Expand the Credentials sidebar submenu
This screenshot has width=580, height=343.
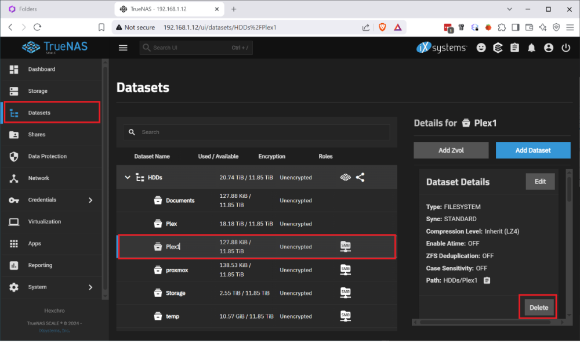point(90,200)
